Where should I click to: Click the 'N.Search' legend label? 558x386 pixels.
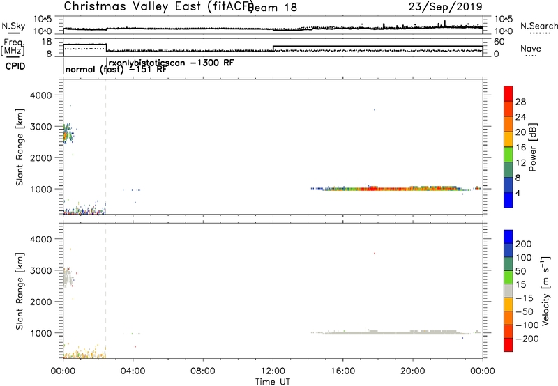(x=538, y=26)
